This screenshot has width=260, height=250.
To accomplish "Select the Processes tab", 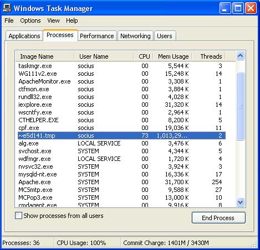I will pos(60,35).
